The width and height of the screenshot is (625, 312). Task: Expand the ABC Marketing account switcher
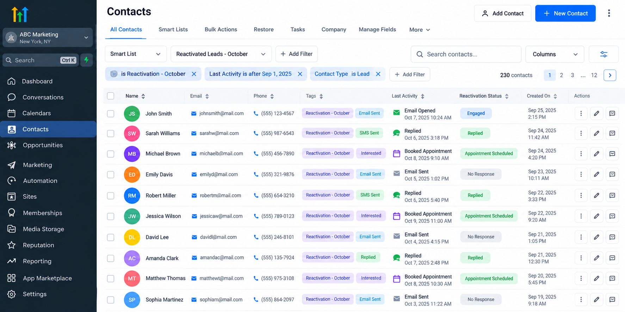[48, 38]
